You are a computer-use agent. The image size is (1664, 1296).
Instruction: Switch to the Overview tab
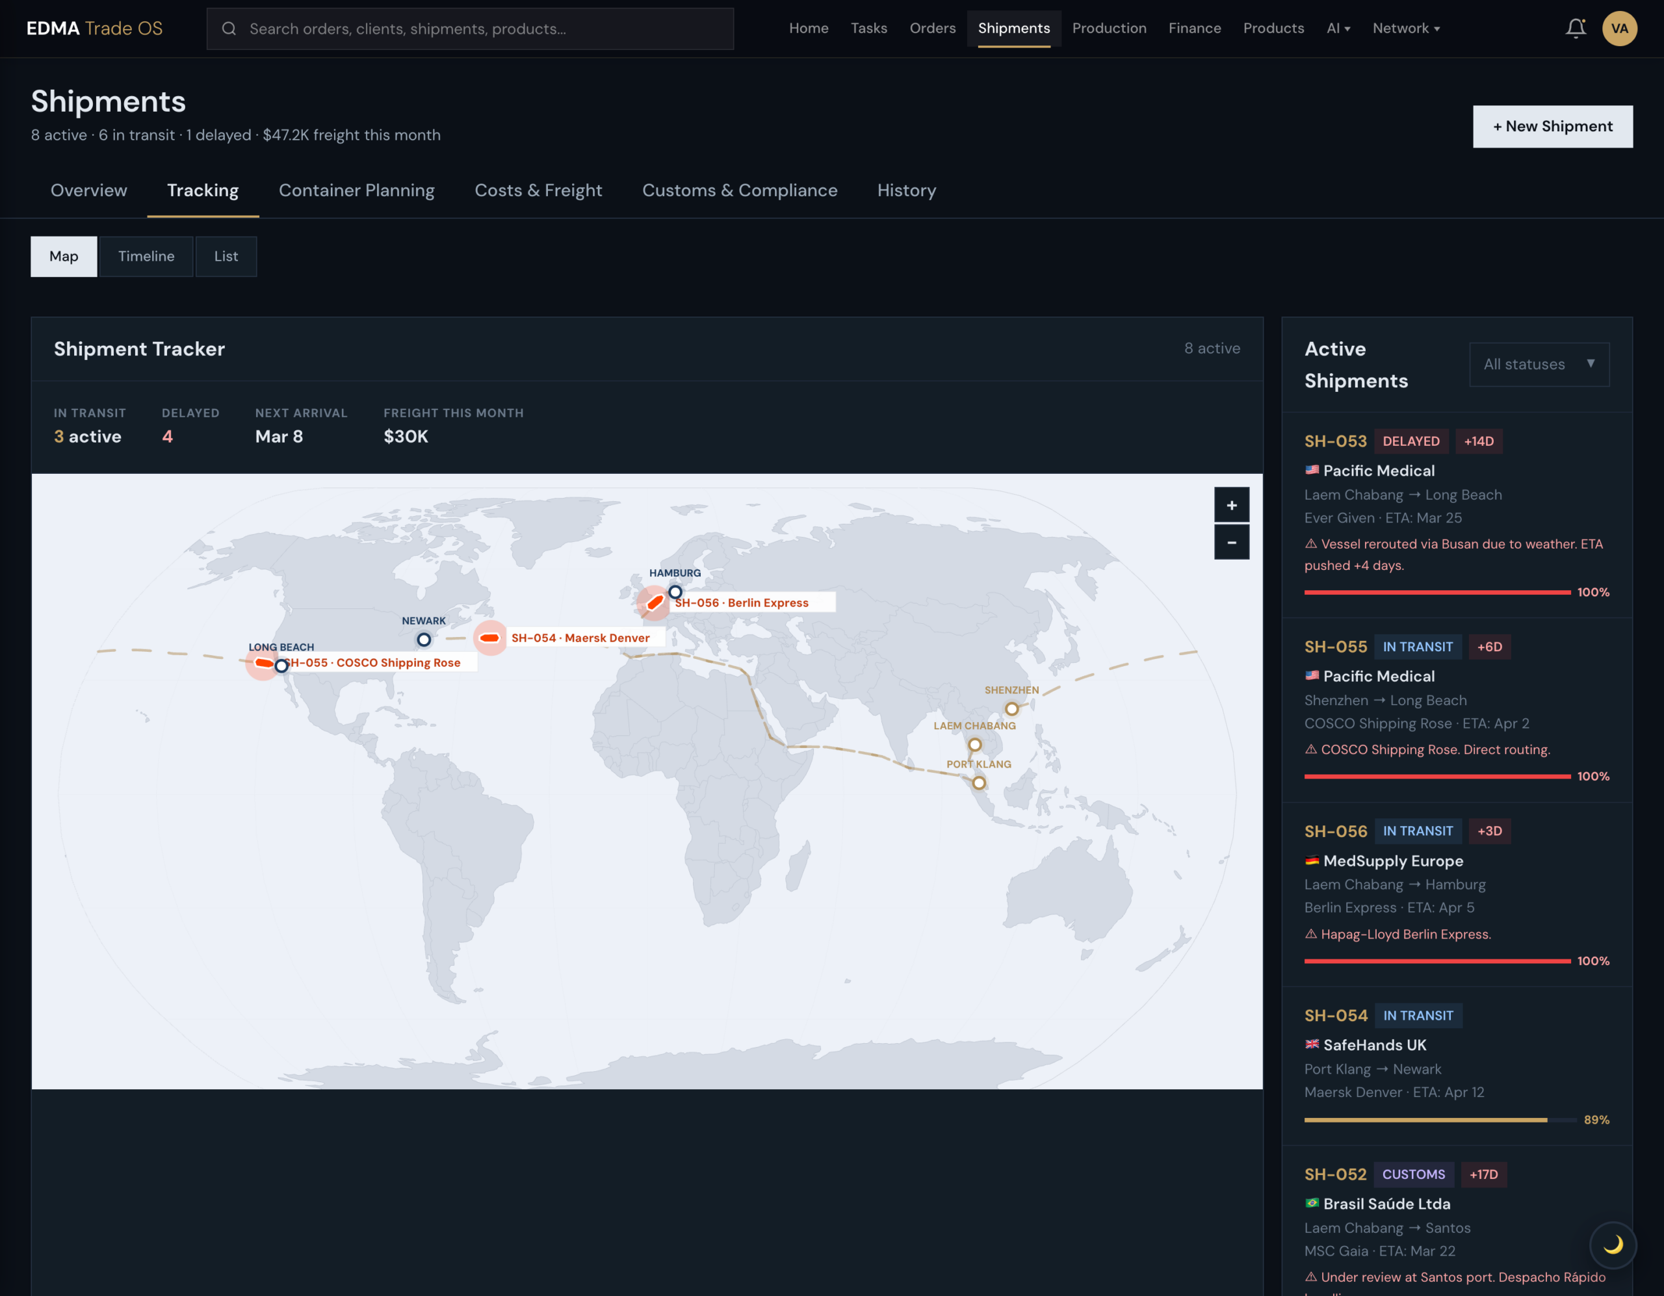[x=89, y=190]
